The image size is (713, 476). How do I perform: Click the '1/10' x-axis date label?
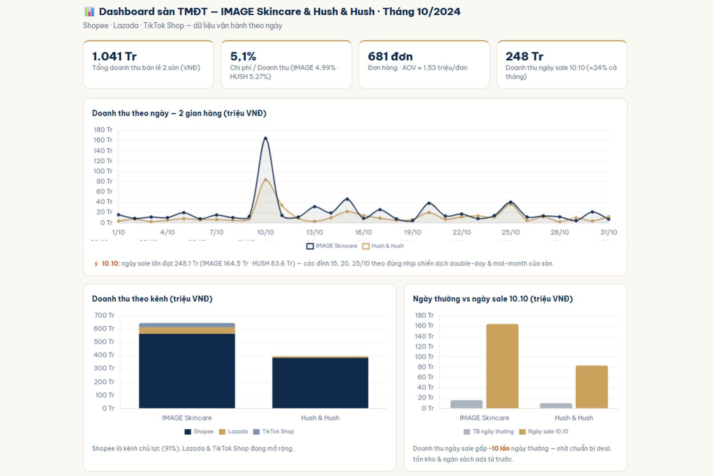(x=119, y=232)
